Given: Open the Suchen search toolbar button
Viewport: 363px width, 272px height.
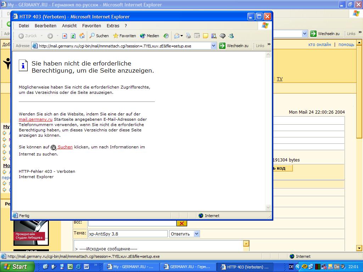Looking at the screenshot, I should coord(99,36).
